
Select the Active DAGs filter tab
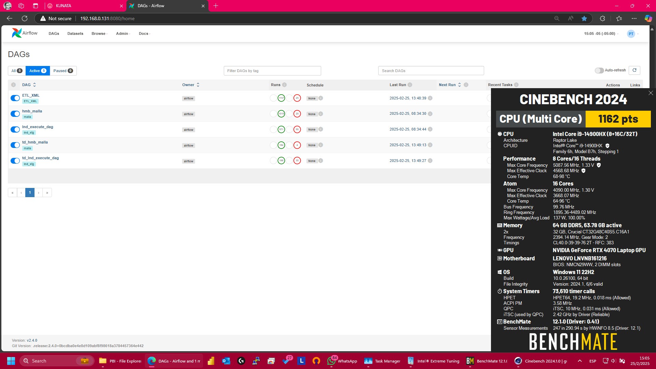(x=38, y=71)
